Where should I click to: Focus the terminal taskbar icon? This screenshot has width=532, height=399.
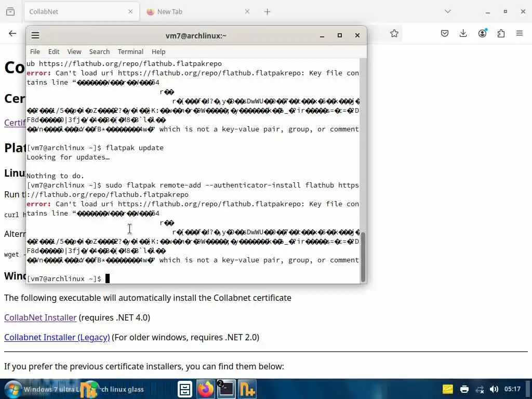[x=226, y=389]
